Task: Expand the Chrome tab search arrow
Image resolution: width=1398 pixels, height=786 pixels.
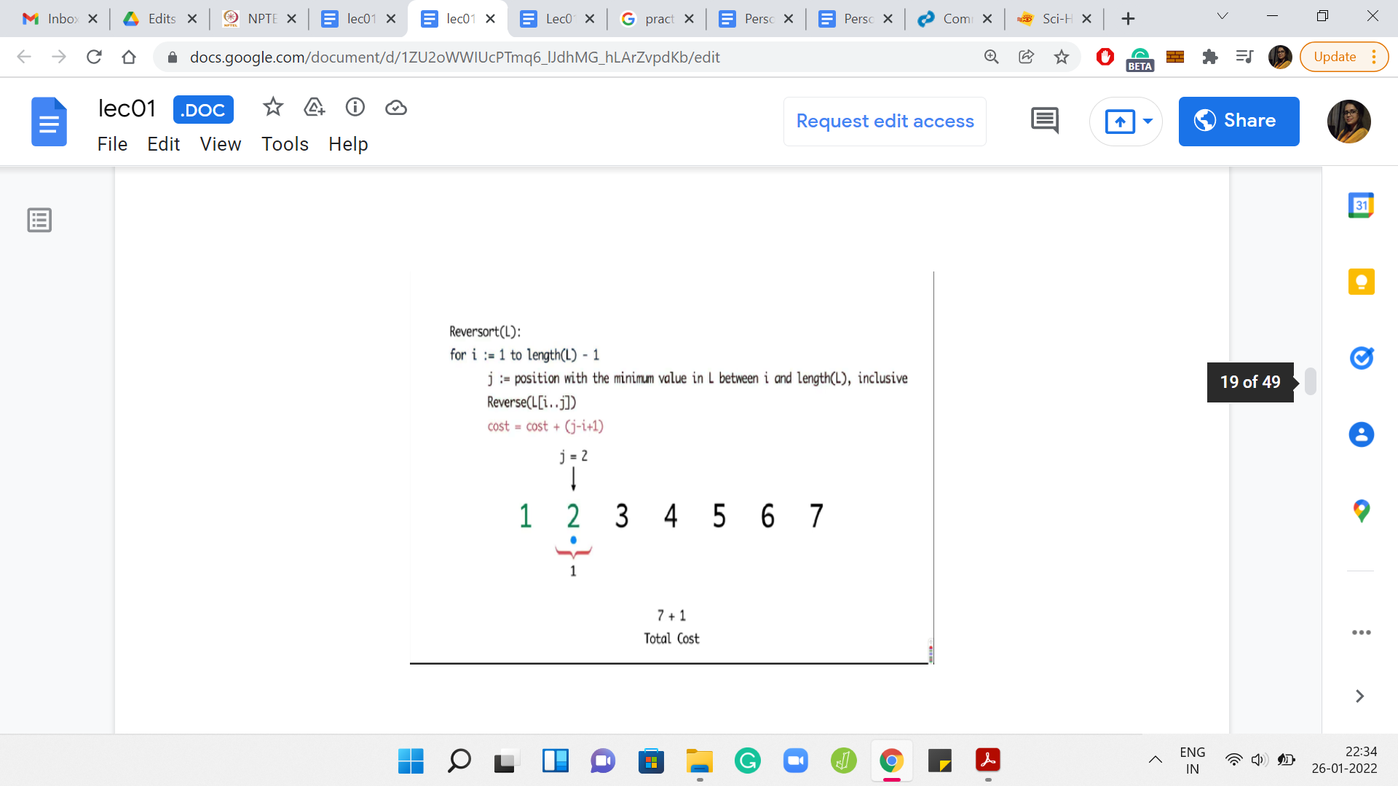Action: click(1223, 17)
